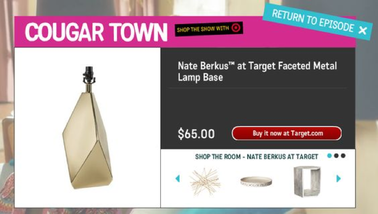This screenshot has width=378, height=214.
Task: Click the dark product details panel
Action: pos(258,98)
